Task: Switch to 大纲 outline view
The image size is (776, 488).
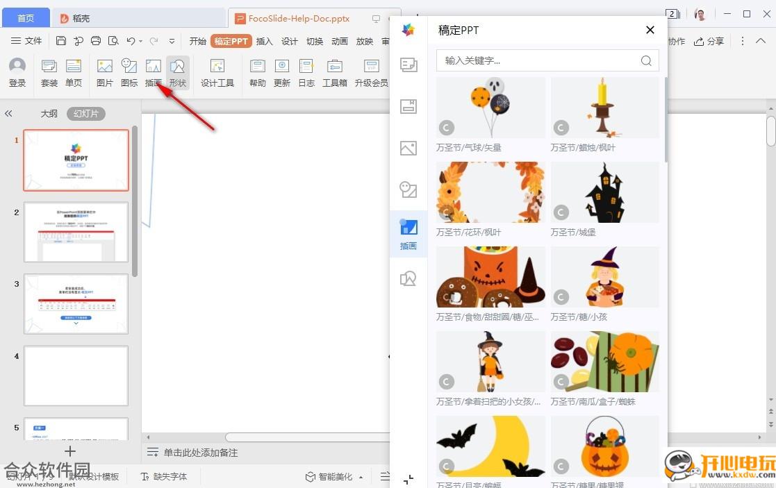Action: click(x=49, y=113)
